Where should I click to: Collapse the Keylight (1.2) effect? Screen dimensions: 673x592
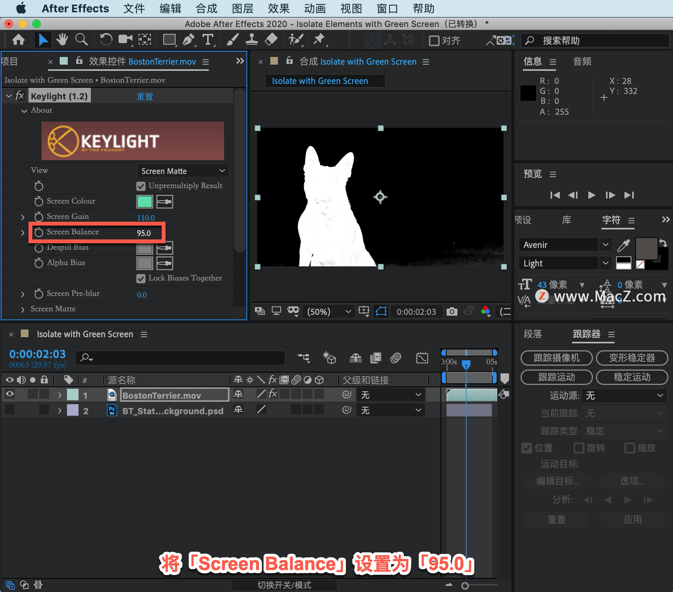[9, 96]
